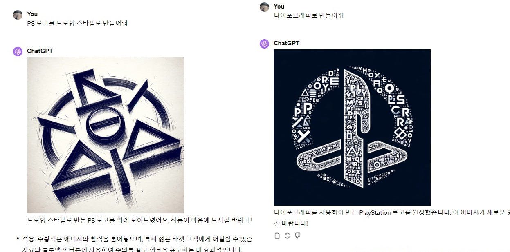This screenshot has width=510, height=252.
Task: Click the user avatar in right conversation
Action: point(264,7)
